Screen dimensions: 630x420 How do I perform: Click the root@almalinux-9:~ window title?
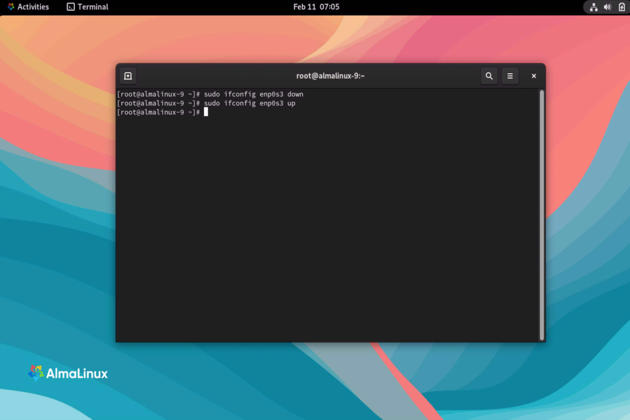coord(330,76)
